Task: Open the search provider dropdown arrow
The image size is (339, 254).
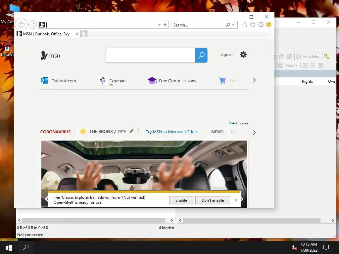Action: coord(233,25)
